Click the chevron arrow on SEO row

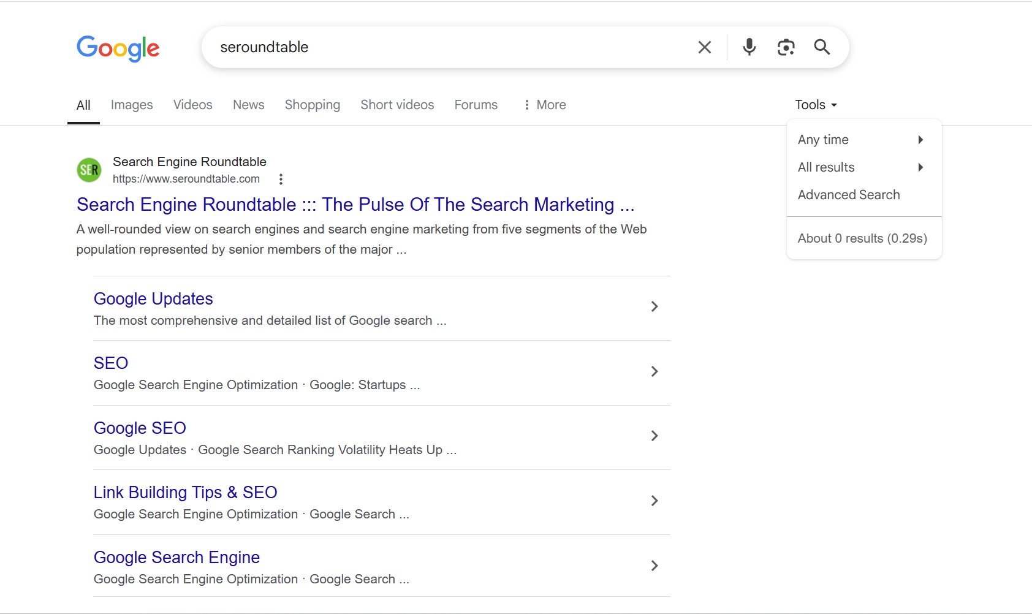click(654, 371)
